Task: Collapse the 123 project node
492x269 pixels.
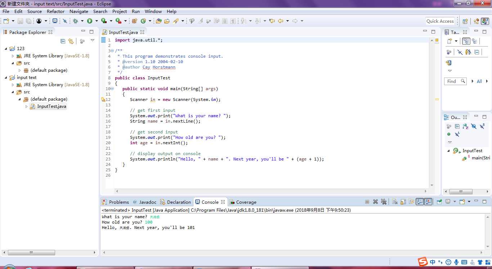Action: 6,49
